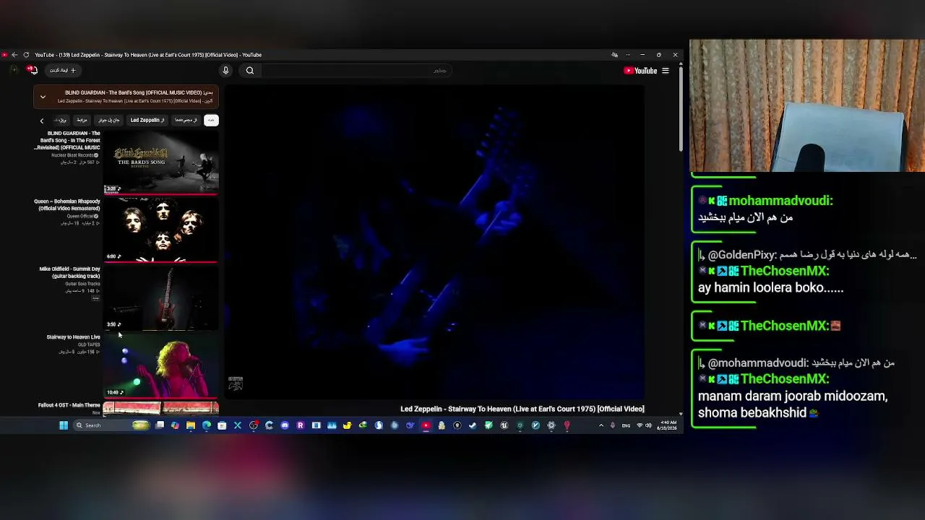This screenshot has width=925, height=520.
Task: Open Microsoft Store from the taskbar
Action: (x=222, y=425)
